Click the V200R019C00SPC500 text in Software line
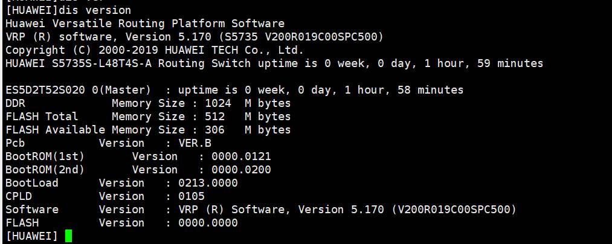Viewport: 612px width, 244px height. pyautogui.click(x=454, y=210)
